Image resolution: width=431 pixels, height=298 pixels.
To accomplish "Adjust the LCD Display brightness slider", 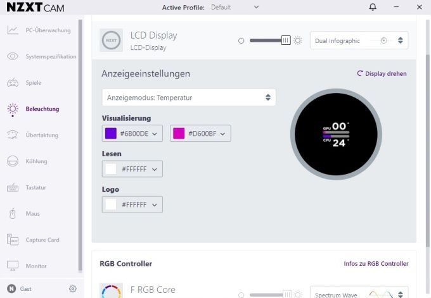I will [270, 40].
